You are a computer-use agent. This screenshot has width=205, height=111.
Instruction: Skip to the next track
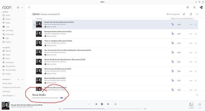tap(108, 104)
